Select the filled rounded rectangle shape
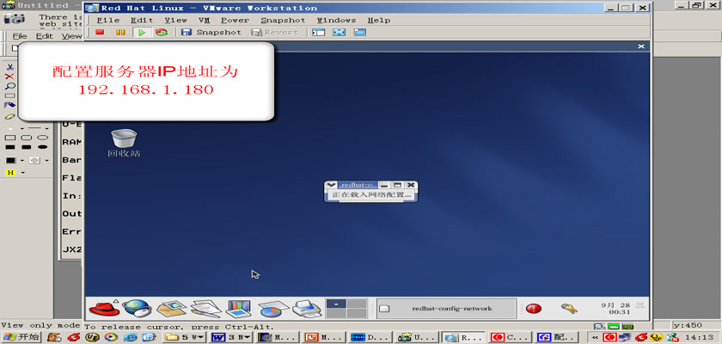The image size is (722, 344). 27,147
